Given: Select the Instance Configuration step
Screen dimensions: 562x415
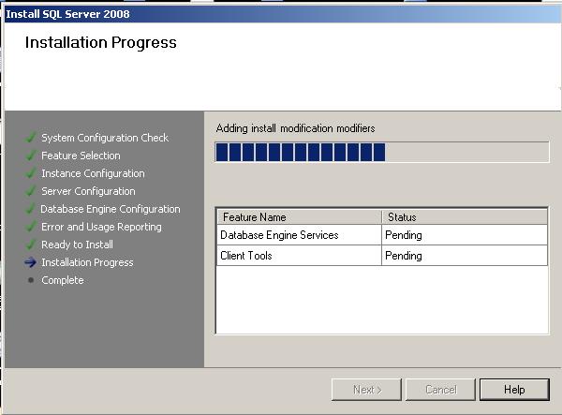Looking at the screenshot, I should click(x=93, y=173).
